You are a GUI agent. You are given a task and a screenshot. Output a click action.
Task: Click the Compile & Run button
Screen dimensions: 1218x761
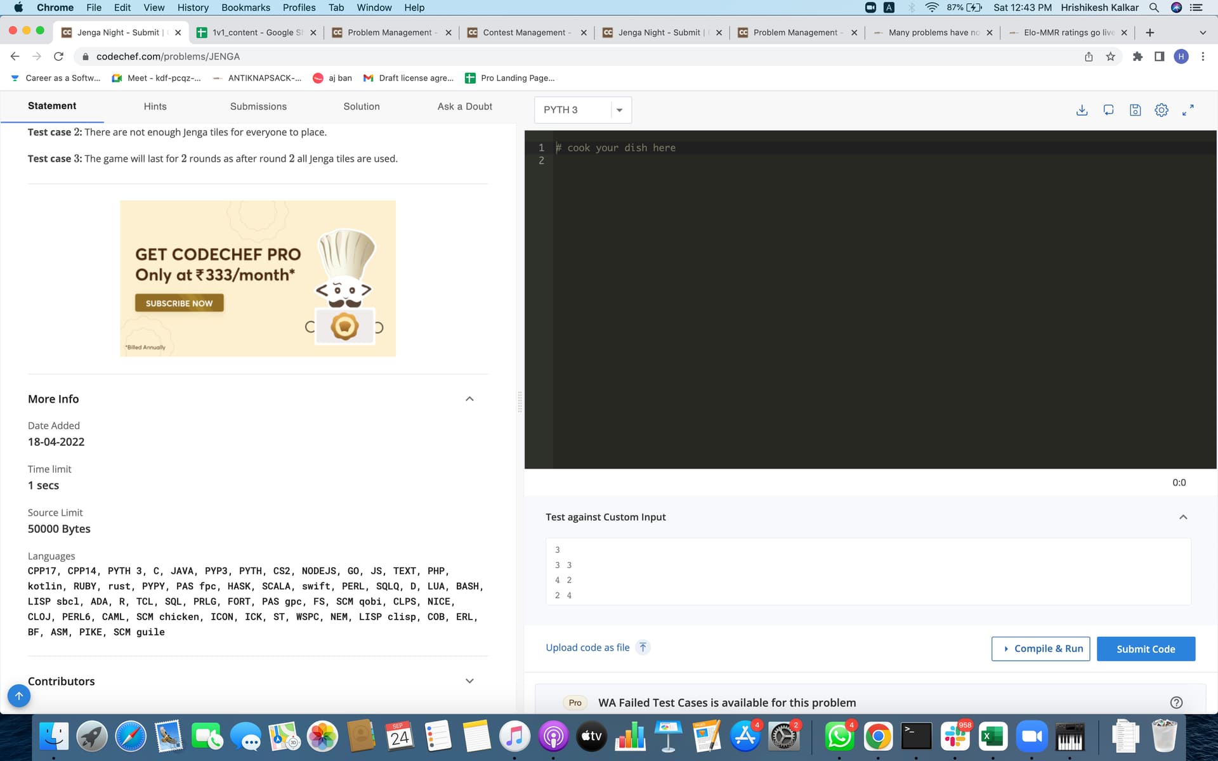(1040, 649)
